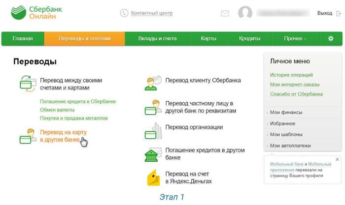Click the Обмен валюты link

[57, 110]
